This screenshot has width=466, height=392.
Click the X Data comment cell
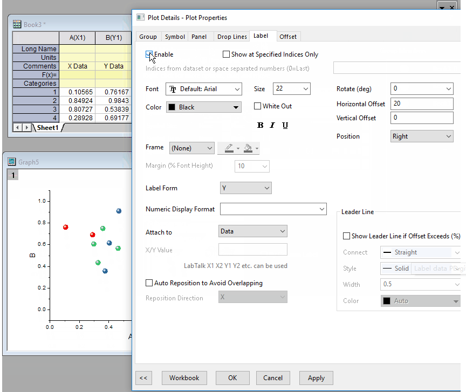click(77, 66)
